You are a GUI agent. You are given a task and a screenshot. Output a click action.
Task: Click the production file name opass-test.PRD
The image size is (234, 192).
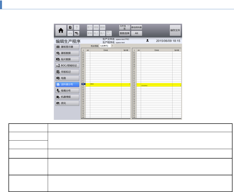[x=122, y=39]
